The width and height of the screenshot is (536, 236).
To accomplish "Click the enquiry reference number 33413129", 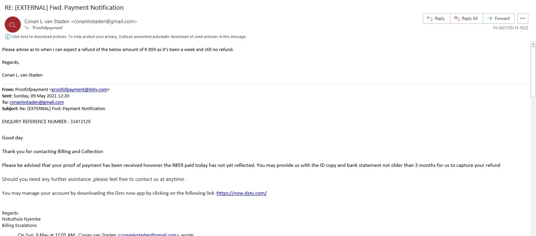I will [x=80, y=122].
